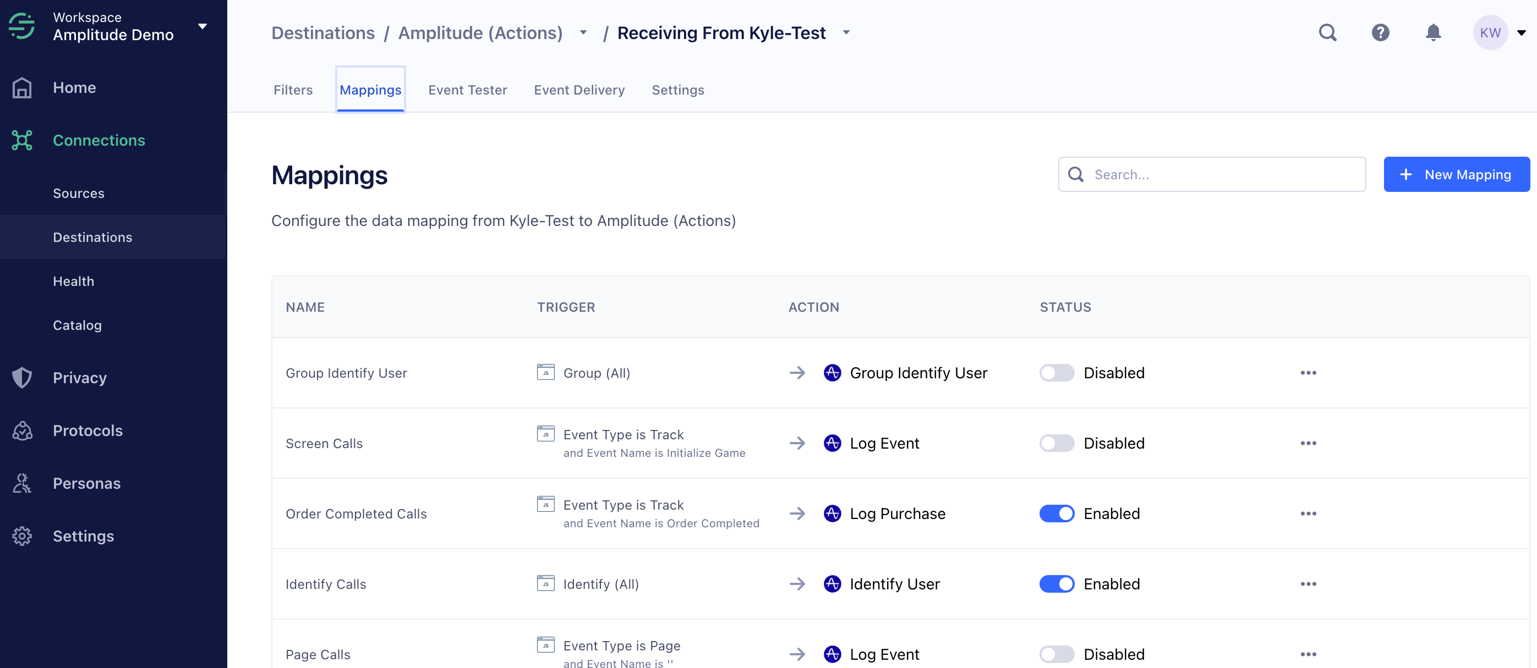Click 'Group Identify User' mapping name

click(x=346, y=373)
